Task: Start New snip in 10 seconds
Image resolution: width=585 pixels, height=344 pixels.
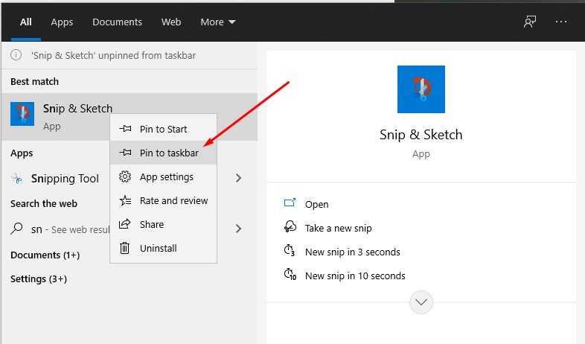Action: tap(354, 275)
